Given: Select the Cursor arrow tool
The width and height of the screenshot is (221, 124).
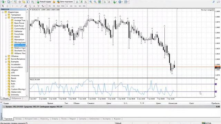Looking at the screenshot, I should click(3, 6).
